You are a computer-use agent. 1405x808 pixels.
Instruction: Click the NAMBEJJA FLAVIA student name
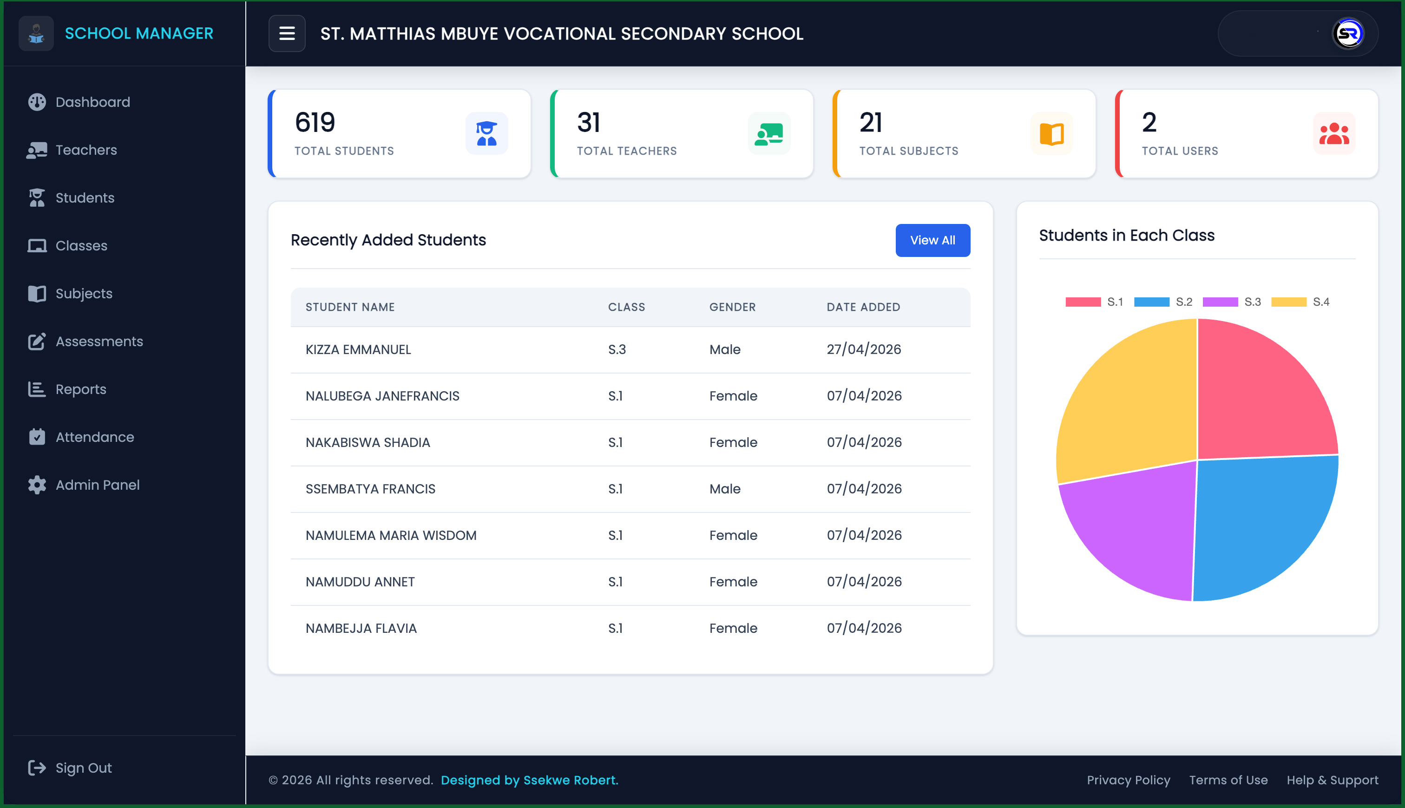[361, 628]
